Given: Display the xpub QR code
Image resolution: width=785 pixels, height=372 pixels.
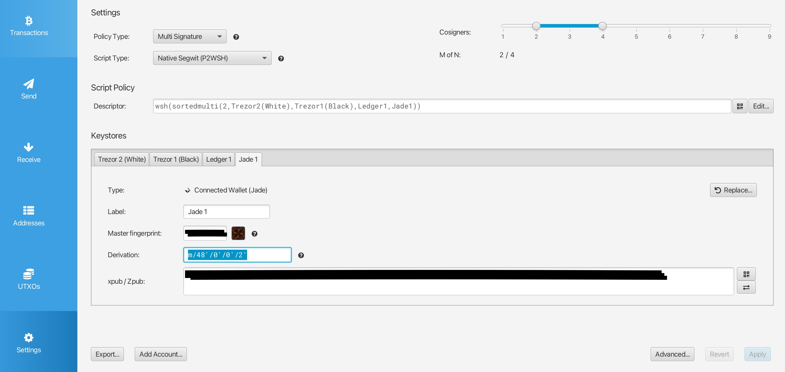Looking at the screenshot, I should pyautogui.click(x=747, y=274).
